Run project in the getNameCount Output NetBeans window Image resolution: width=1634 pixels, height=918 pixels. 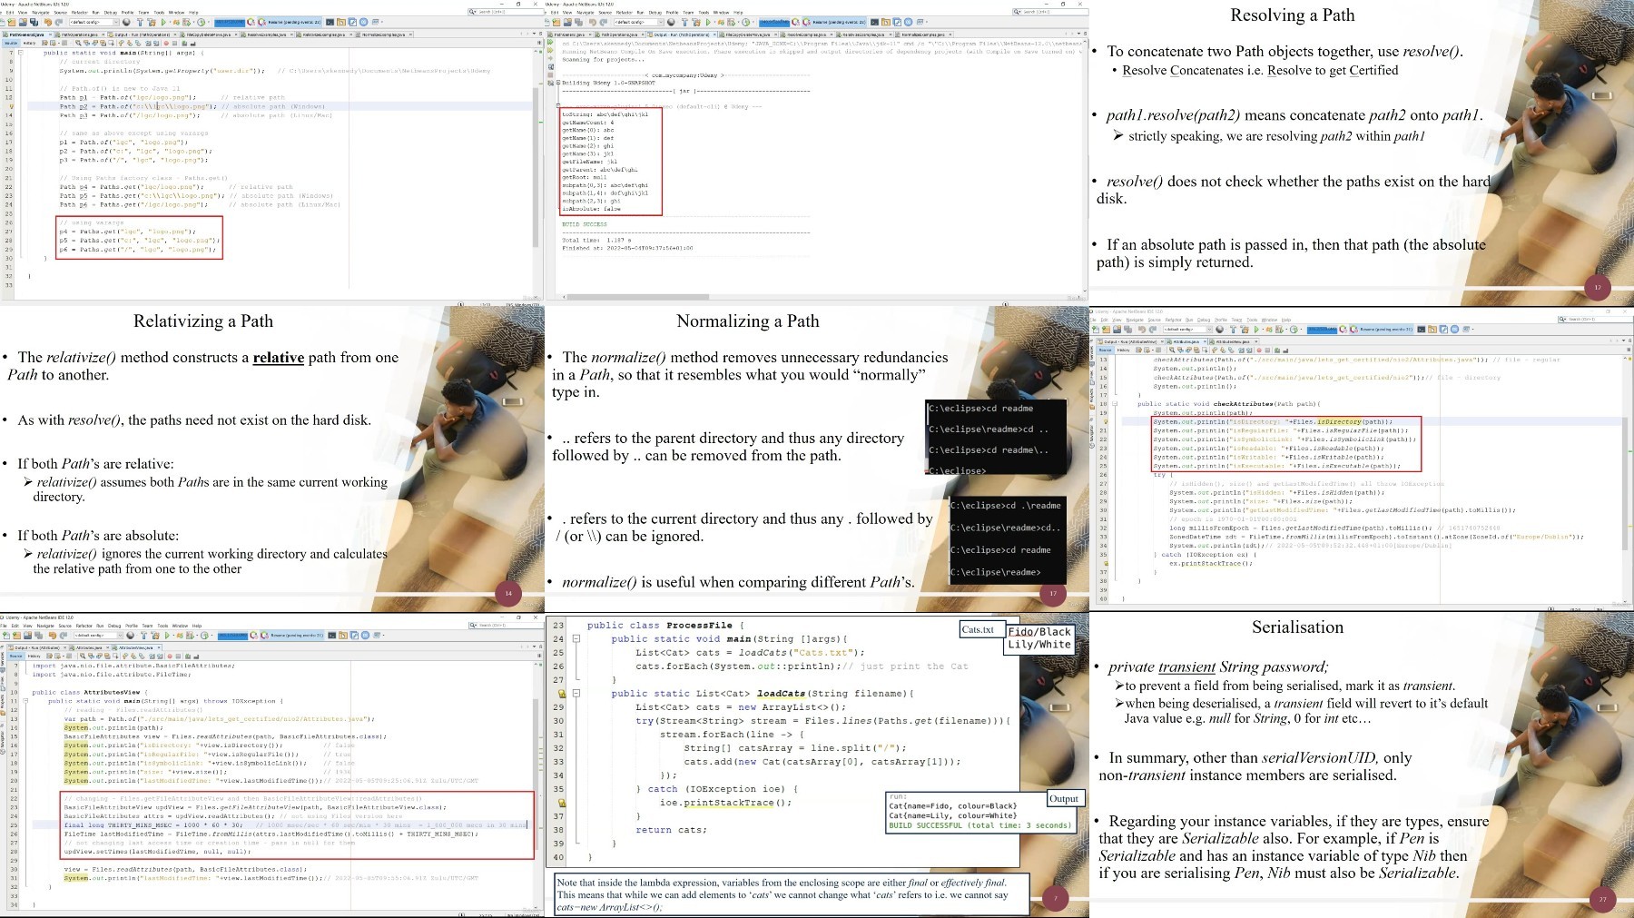tap(708, 22)
